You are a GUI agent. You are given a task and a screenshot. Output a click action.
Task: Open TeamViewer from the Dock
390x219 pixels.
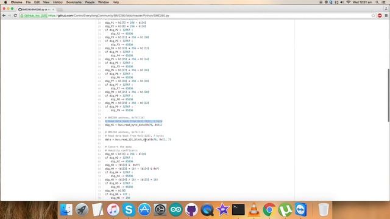coord(301,210)
